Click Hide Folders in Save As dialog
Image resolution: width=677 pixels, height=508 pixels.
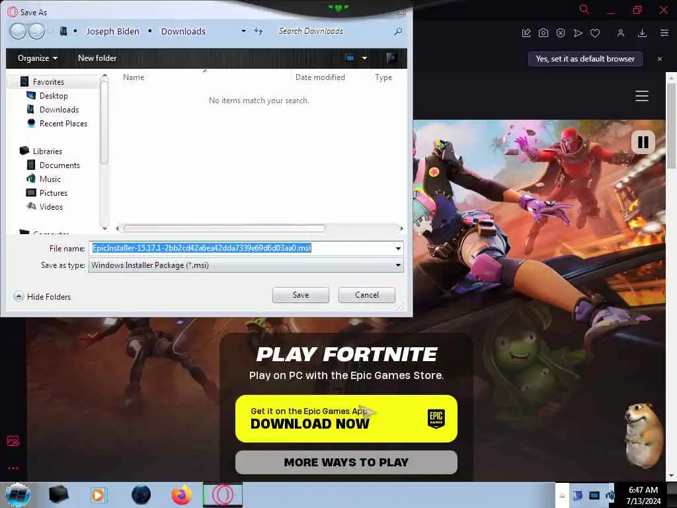click(42, 297)
